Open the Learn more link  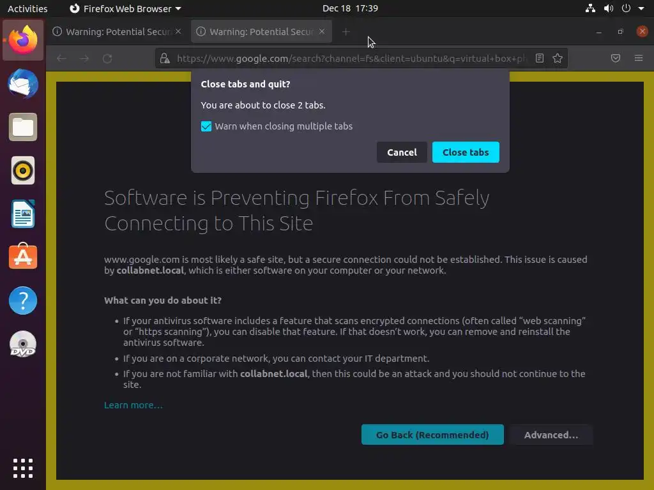click(x=133, y=405)
